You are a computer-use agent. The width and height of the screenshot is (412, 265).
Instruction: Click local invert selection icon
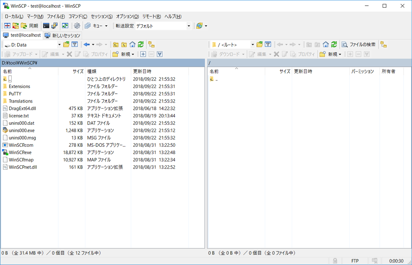[160, 54]
